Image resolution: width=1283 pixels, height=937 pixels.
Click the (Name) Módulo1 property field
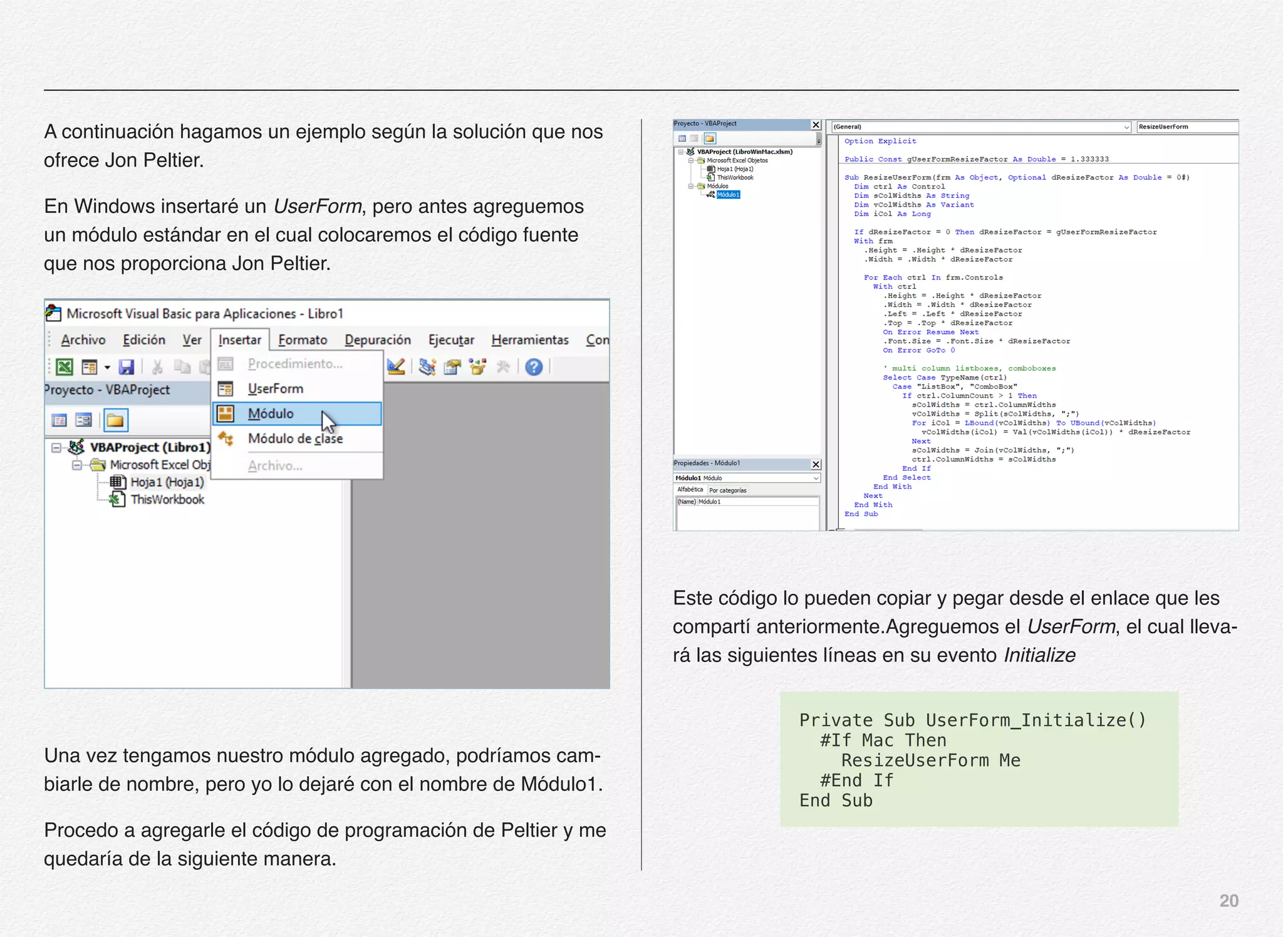click(x=747, y=502)
